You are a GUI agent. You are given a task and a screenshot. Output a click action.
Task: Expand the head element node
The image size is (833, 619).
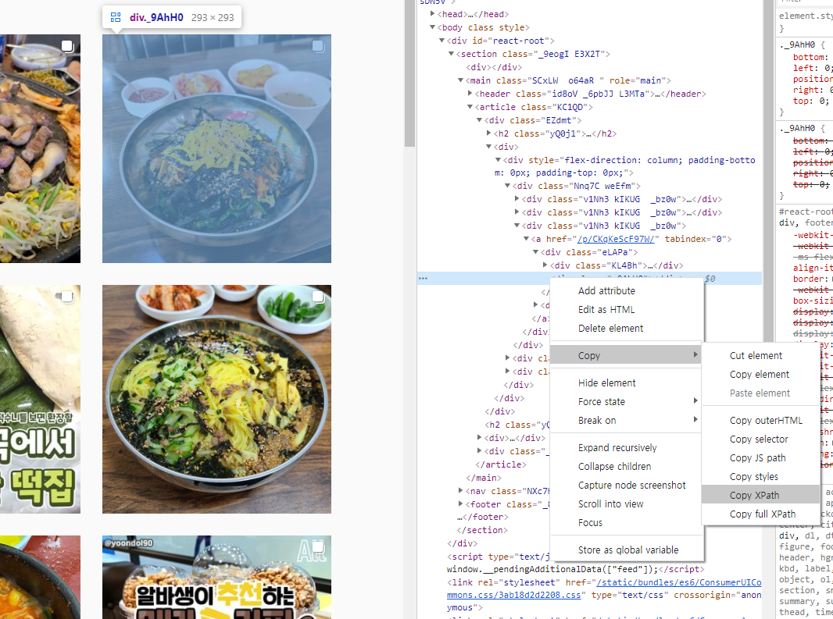pos(432,14)
